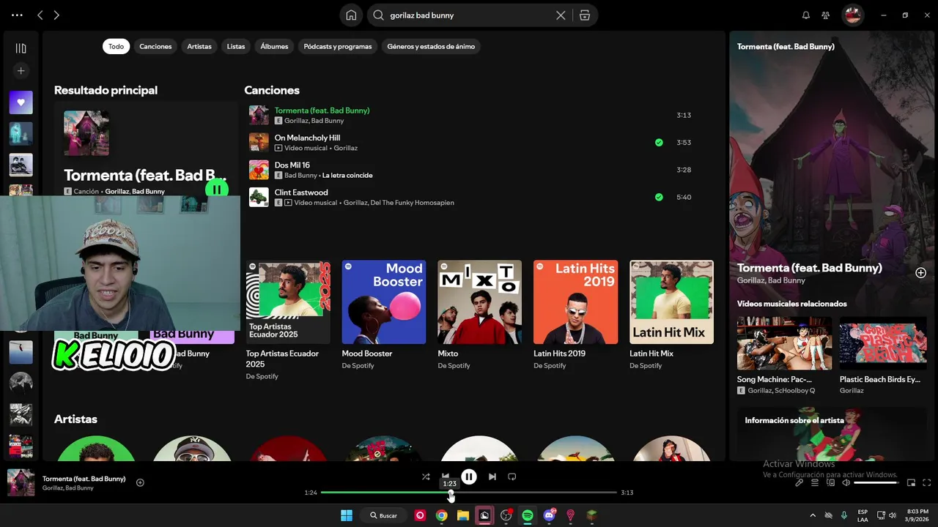The height and width of the screenshot is (527, 938).
Task: Select the Álbumes filter
Action: coord(274,46)
